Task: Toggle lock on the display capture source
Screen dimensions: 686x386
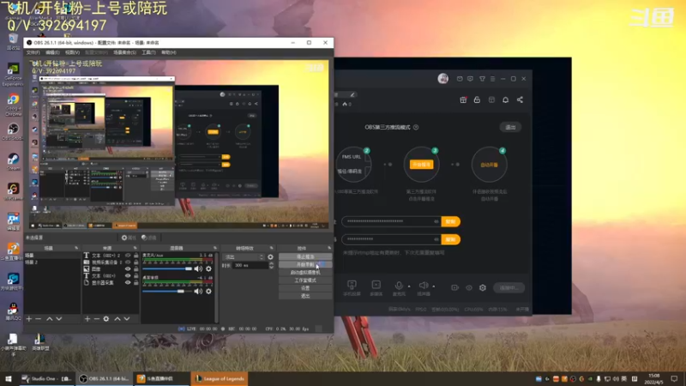Action: [136, 283]
